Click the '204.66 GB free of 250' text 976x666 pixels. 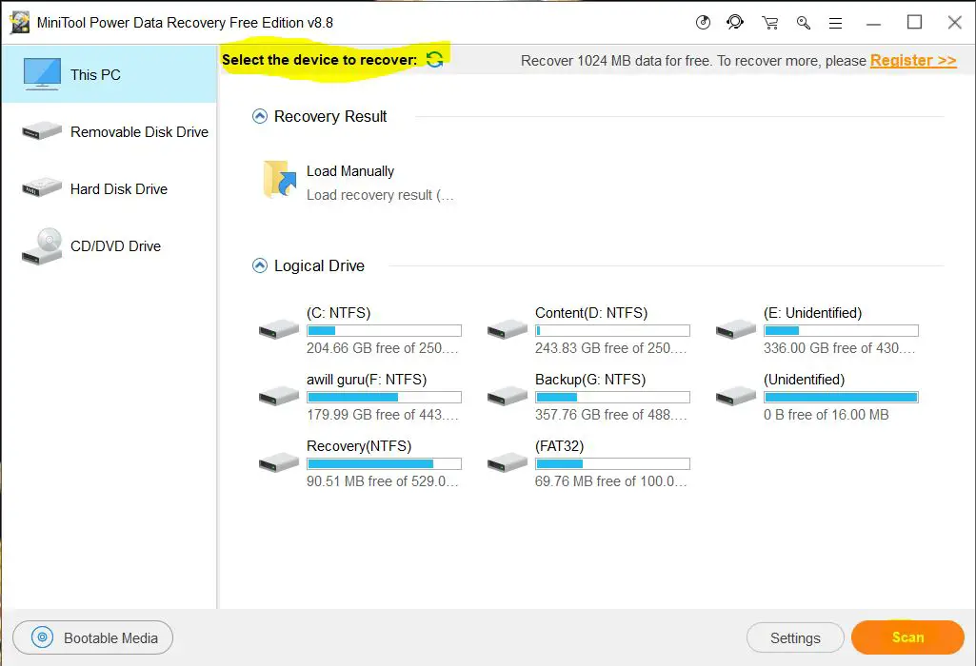pyautogui.click(x=382, y=347)
